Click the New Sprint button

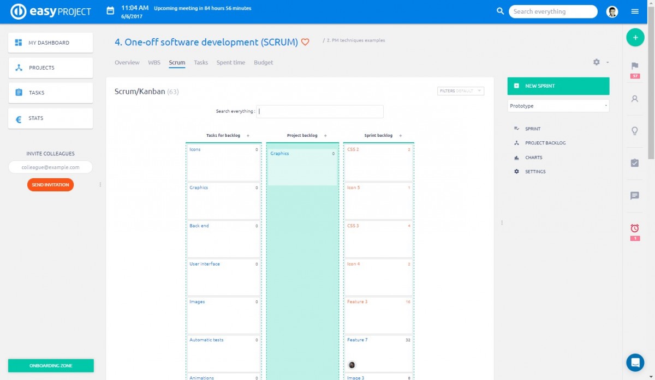click(558, 86)
